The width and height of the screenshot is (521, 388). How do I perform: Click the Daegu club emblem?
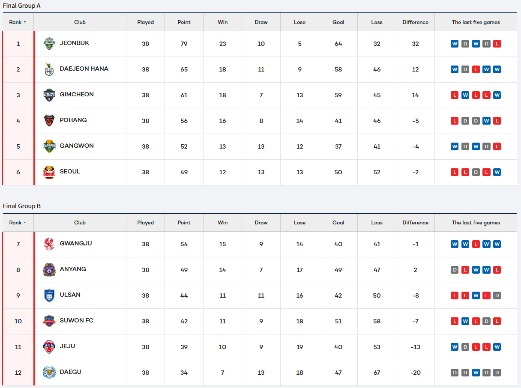(x=49, y=373)
